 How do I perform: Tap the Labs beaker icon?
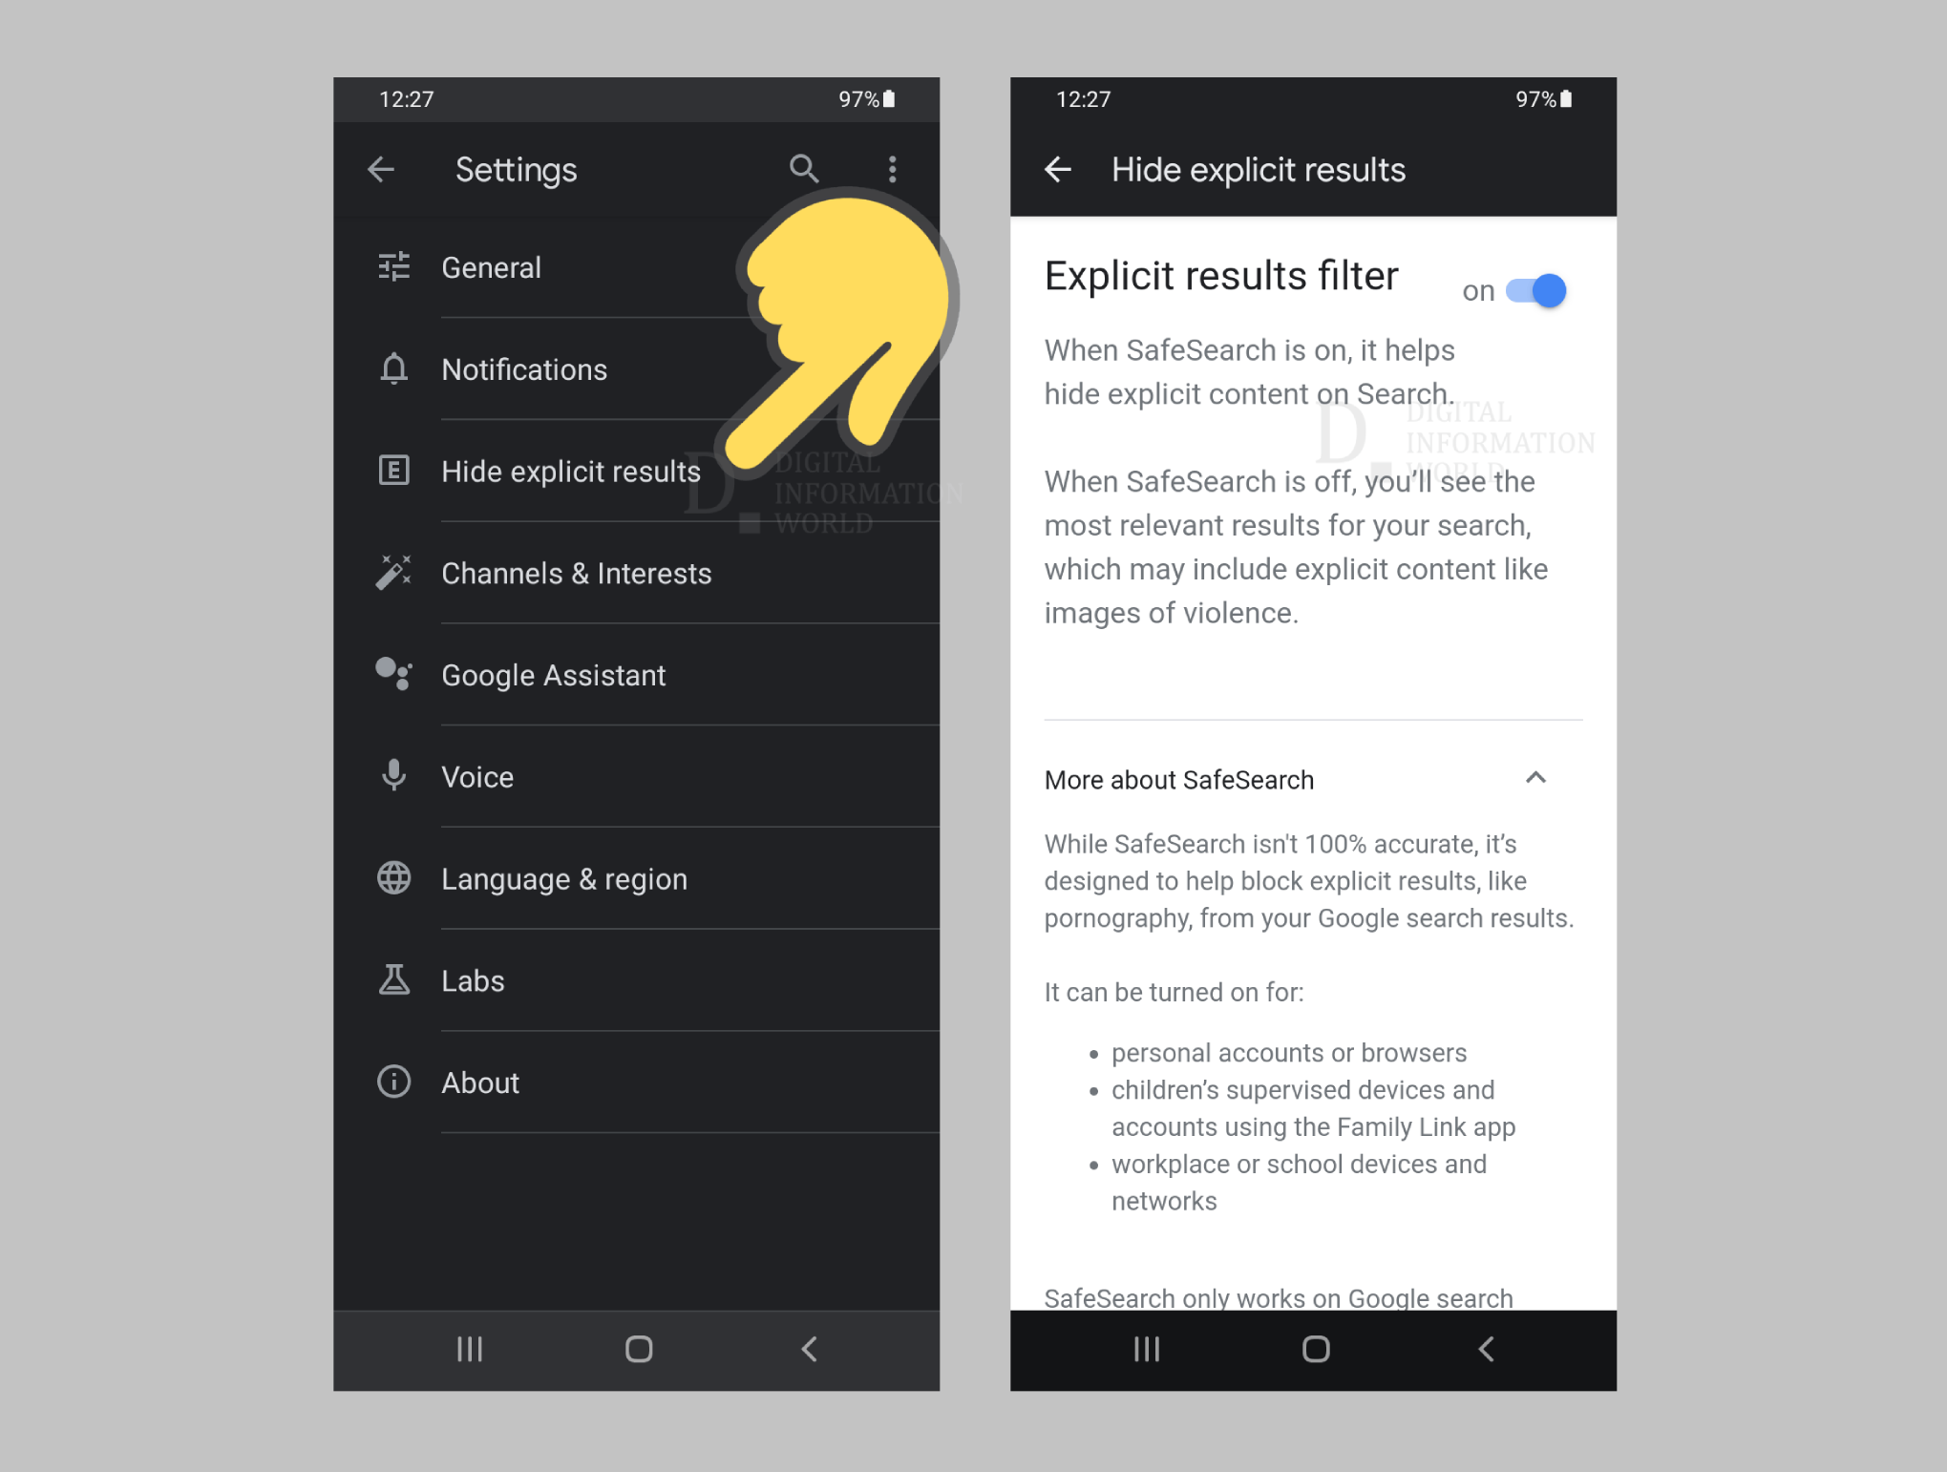click(394, 980)
